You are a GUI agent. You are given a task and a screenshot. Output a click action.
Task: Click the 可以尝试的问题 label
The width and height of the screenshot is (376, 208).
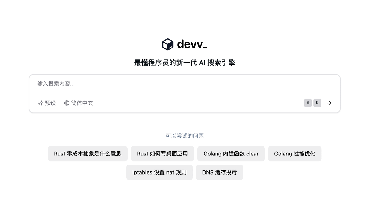click(x=185, y=136)
